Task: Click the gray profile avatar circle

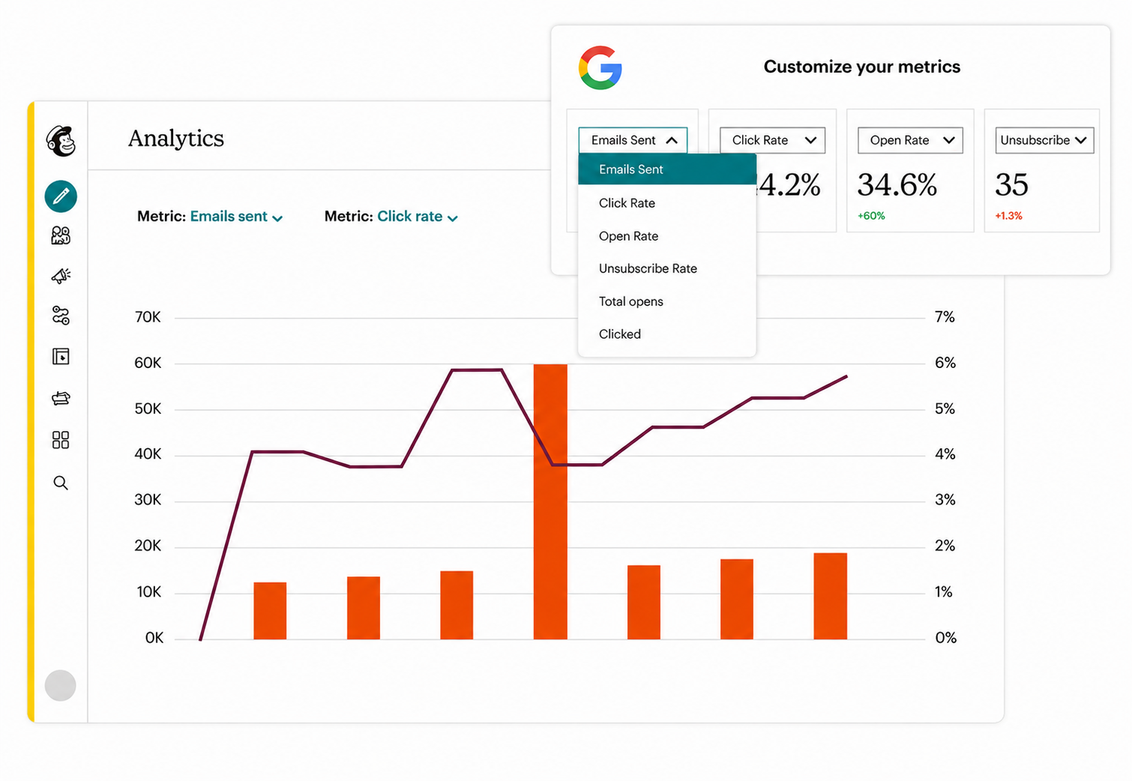Action: click(61, 685)
